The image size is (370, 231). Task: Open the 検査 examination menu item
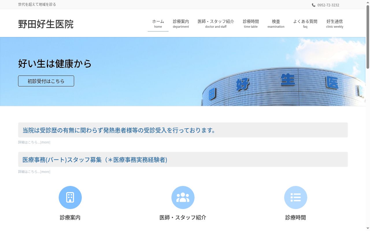point(276,24)
